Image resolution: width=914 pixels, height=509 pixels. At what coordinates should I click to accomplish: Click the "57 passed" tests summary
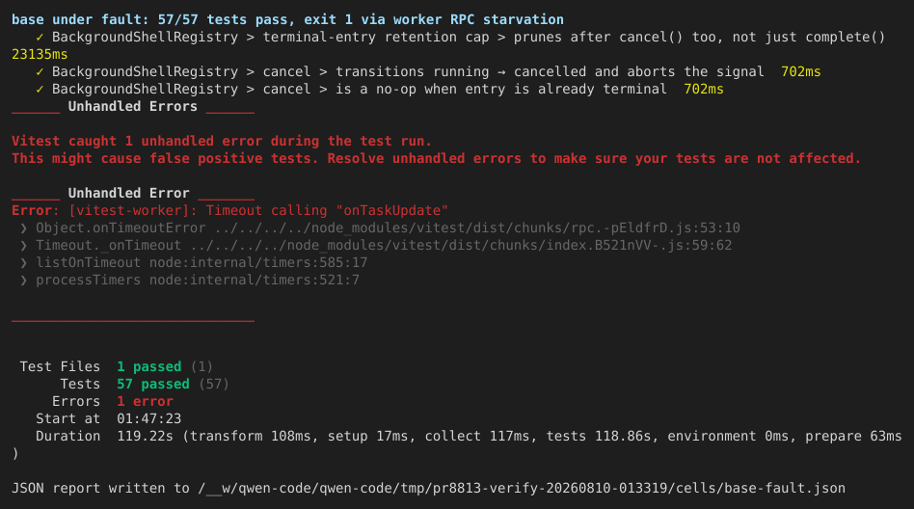click(152, 385)
